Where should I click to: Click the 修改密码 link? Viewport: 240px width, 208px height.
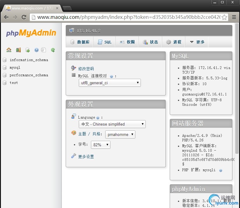(86, 69)
